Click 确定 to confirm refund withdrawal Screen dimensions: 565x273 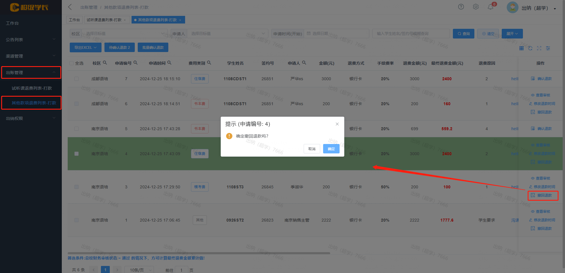coord(331,149)
